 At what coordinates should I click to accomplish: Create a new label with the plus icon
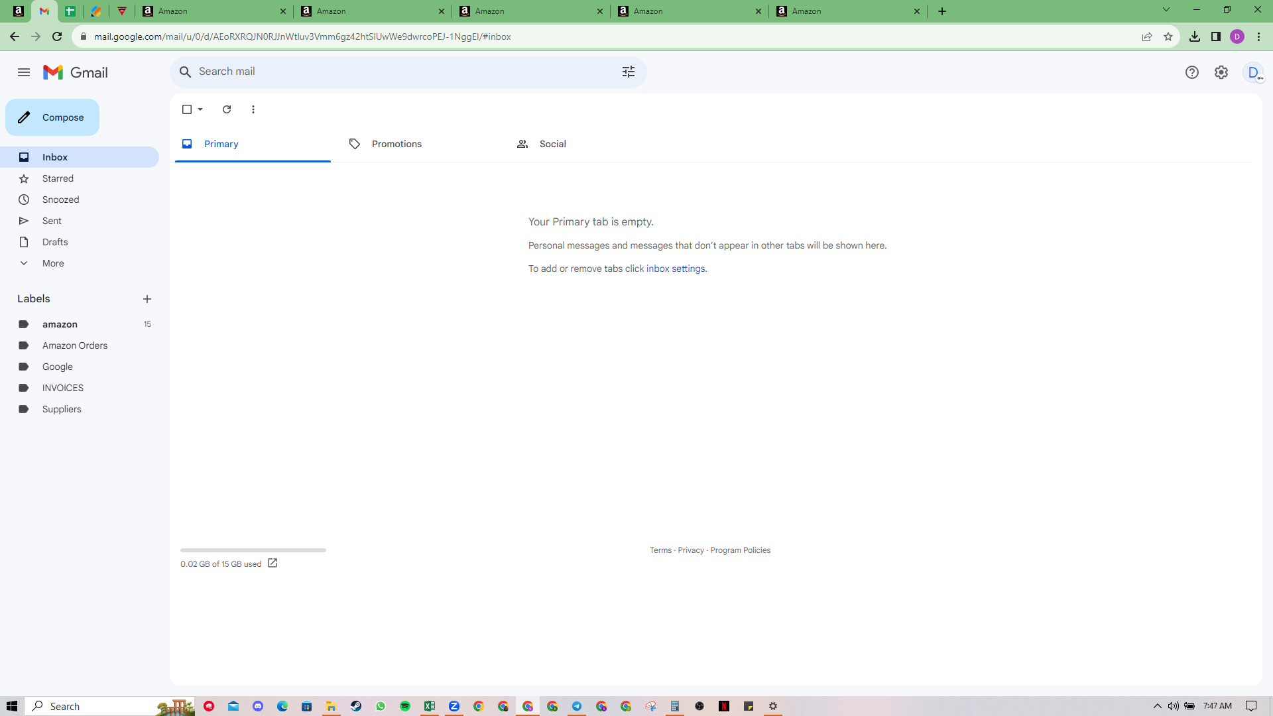point(147,299)
